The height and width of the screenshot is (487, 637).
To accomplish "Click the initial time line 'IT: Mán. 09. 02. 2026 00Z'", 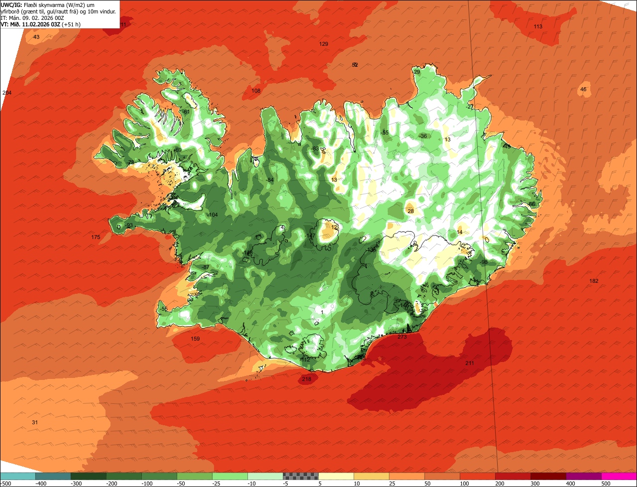I will (33, 17).
